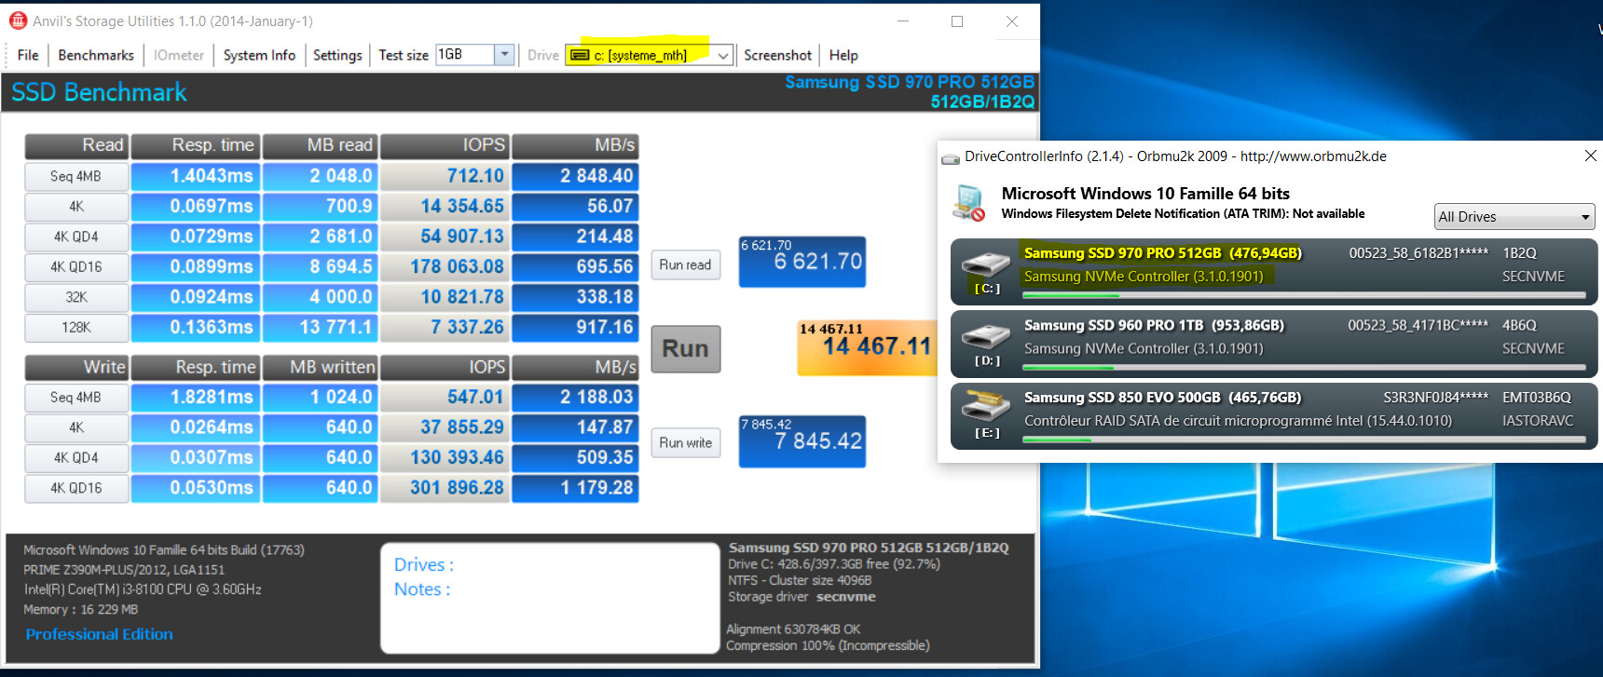
Task: Click the total score 14 467.11 box
Action: (868, 347)
